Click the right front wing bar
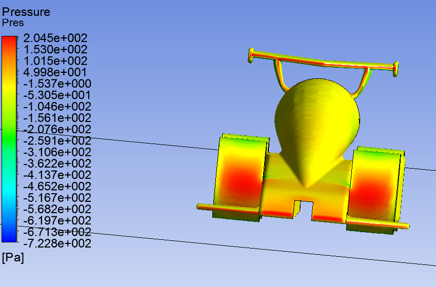 tap(378, 223)
